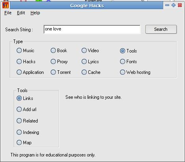Screen dimensions: 185x162
Task: Click the Google Hacks app icon in title bar
Action: tap(6, 5)
